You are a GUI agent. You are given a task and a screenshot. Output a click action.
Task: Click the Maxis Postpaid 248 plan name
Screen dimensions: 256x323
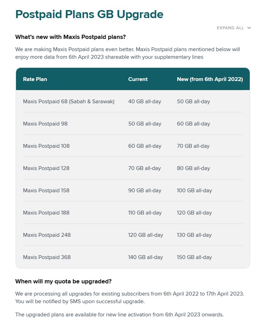47,235
